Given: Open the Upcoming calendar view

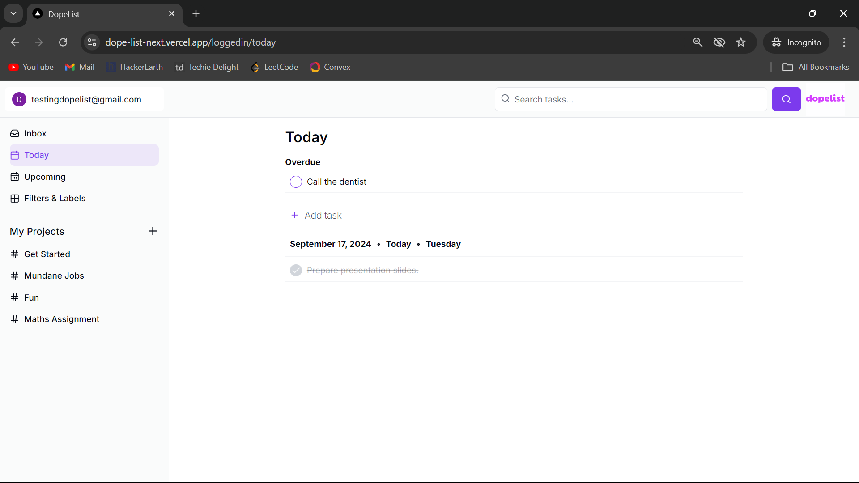Looking at the screenshot, I should click(x=44, y=177).
